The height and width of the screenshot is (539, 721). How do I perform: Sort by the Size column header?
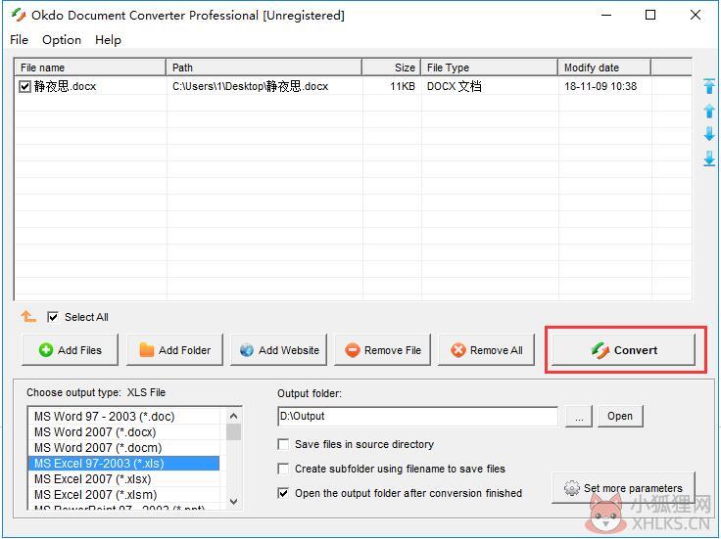click(x=391, y=67)
